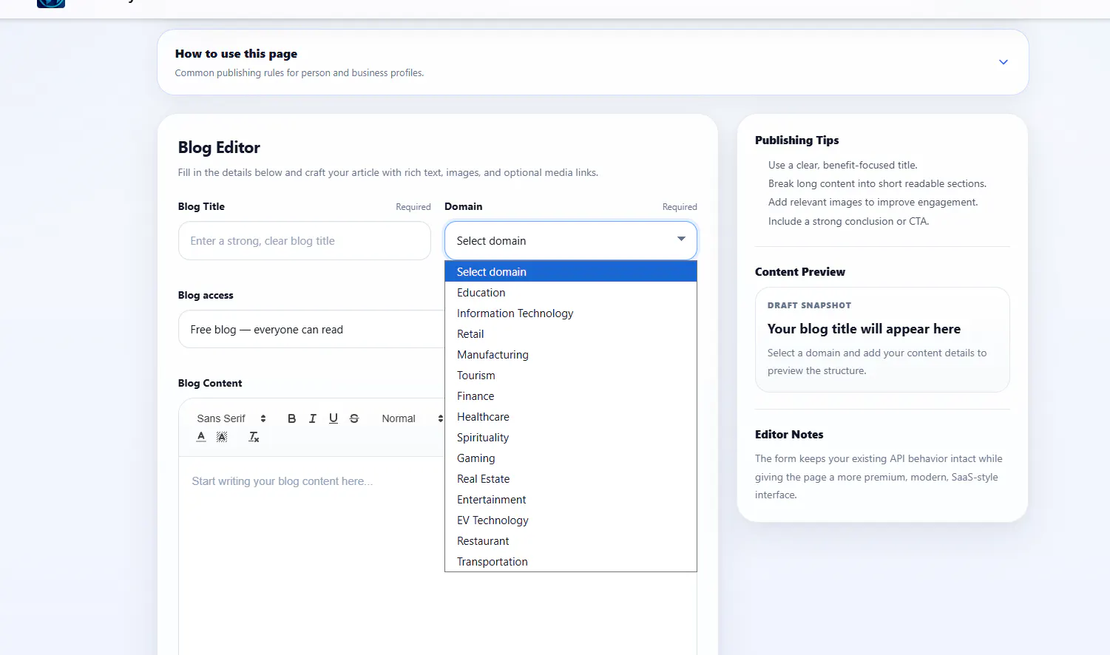Open the Blog access dropdown

(x=311, y=330)
